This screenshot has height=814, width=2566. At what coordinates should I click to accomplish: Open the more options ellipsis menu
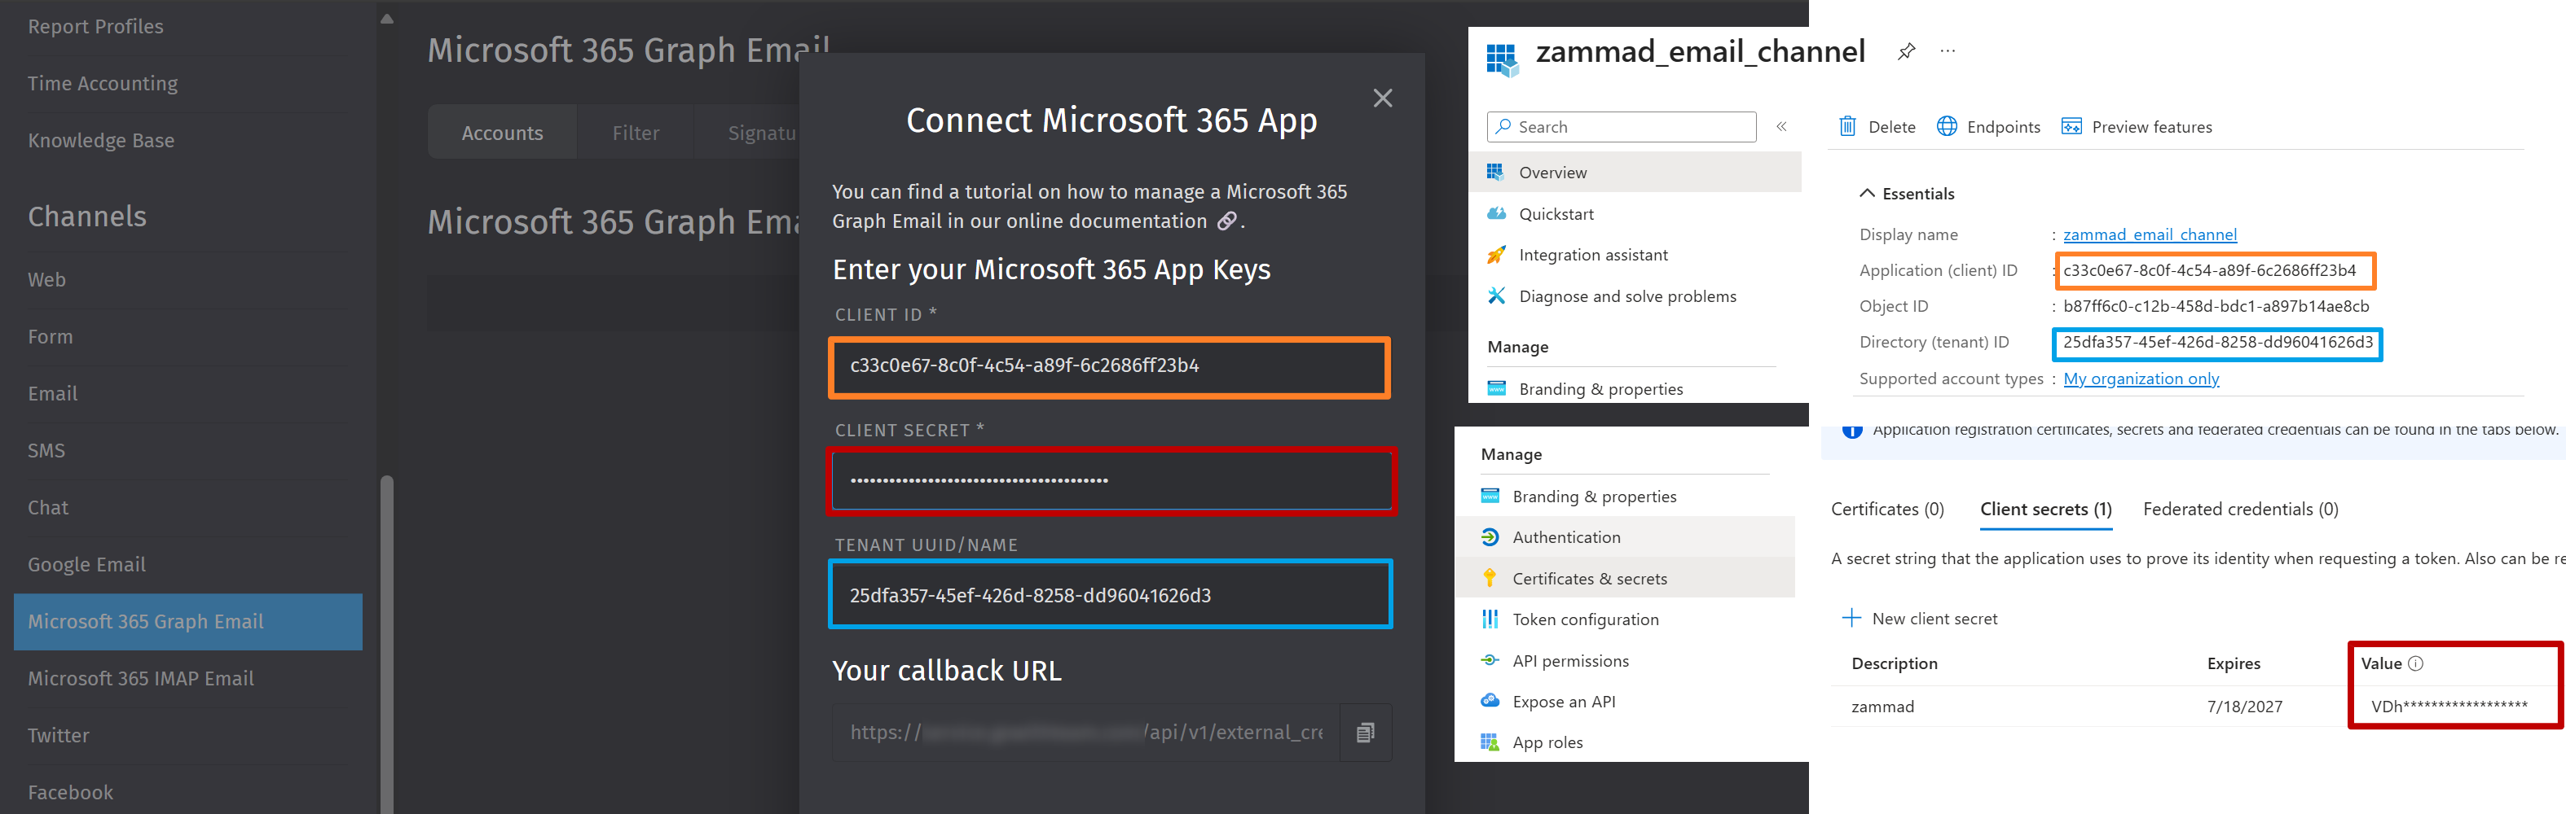coord(1948,52)
